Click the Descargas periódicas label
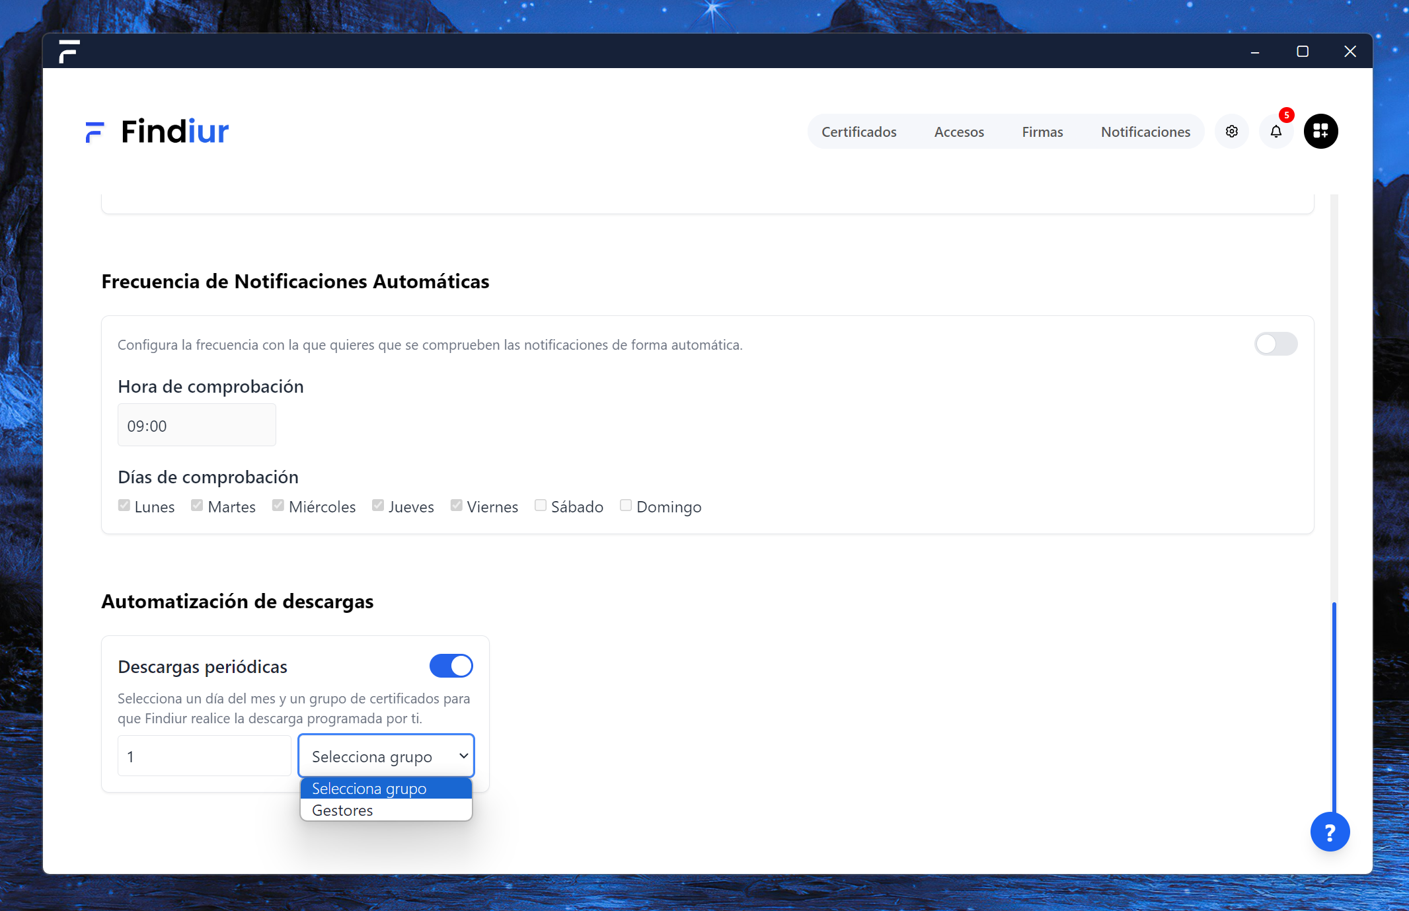Screen dimensions: 1409x911 (202, 666)
